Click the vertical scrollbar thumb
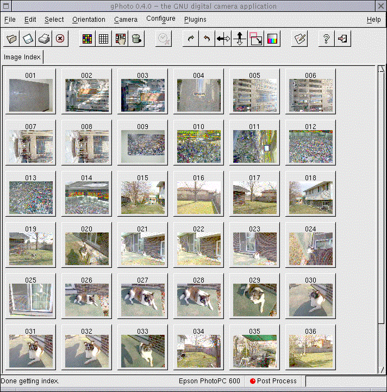 point(381,198)
